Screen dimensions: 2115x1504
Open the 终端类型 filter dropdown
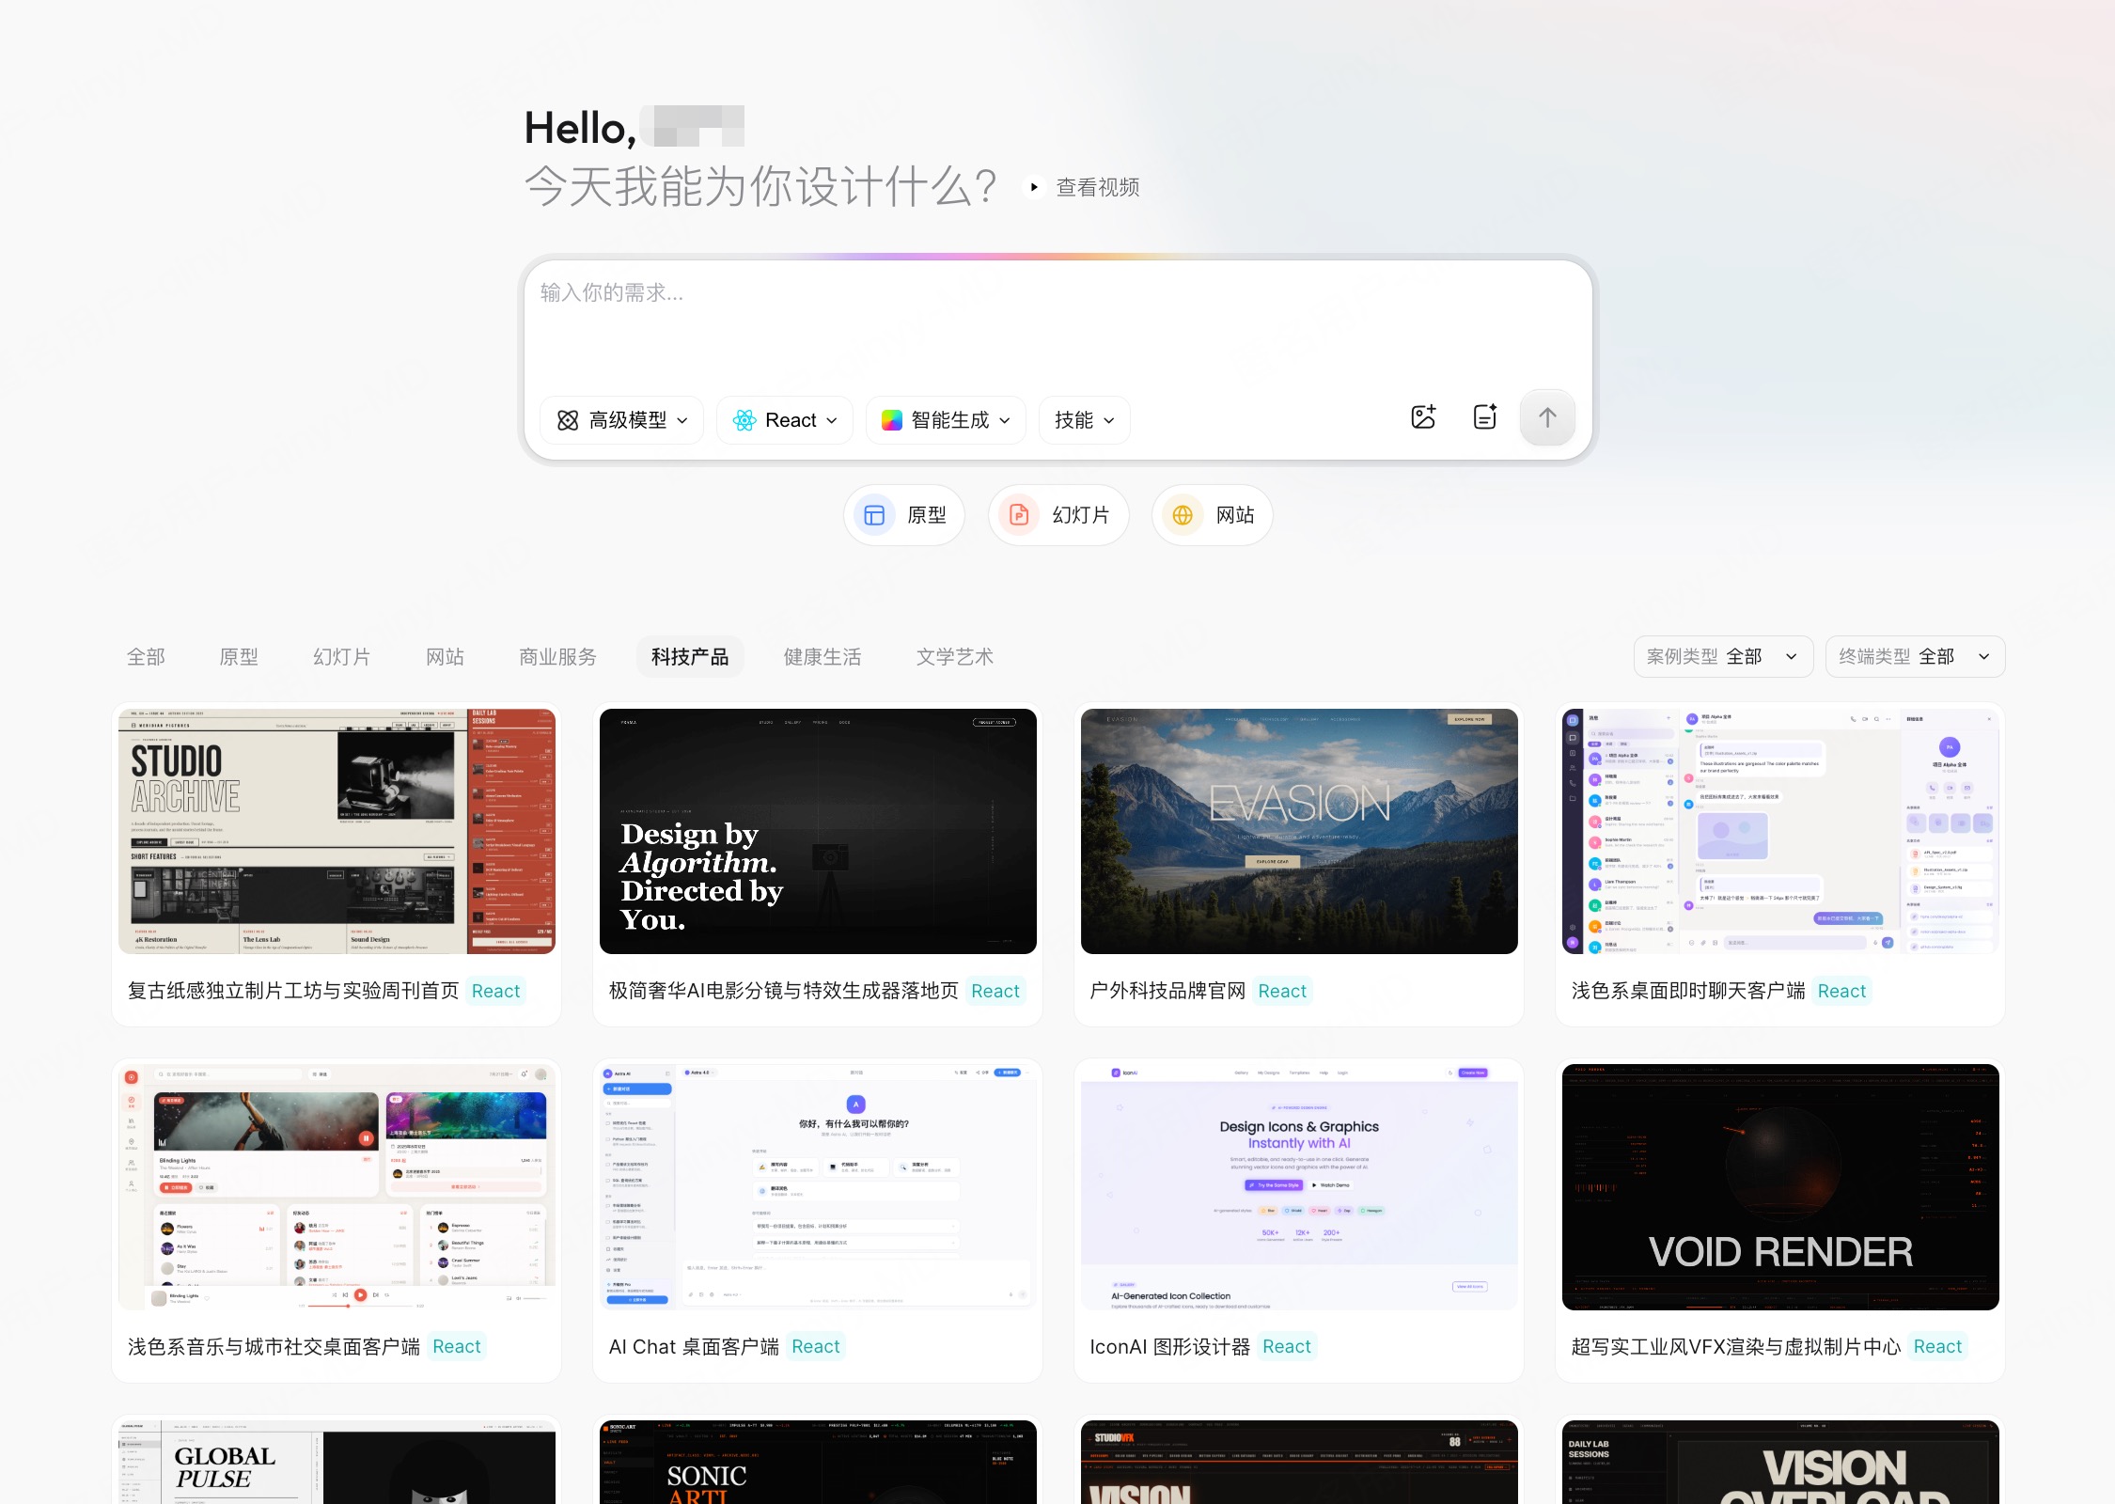coord(1915,656)
